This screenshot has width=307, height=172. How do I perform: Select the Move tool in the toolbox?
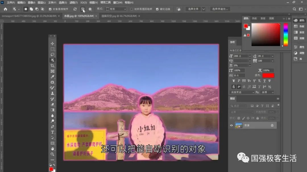pyautogui.click(x=52, y=44)
